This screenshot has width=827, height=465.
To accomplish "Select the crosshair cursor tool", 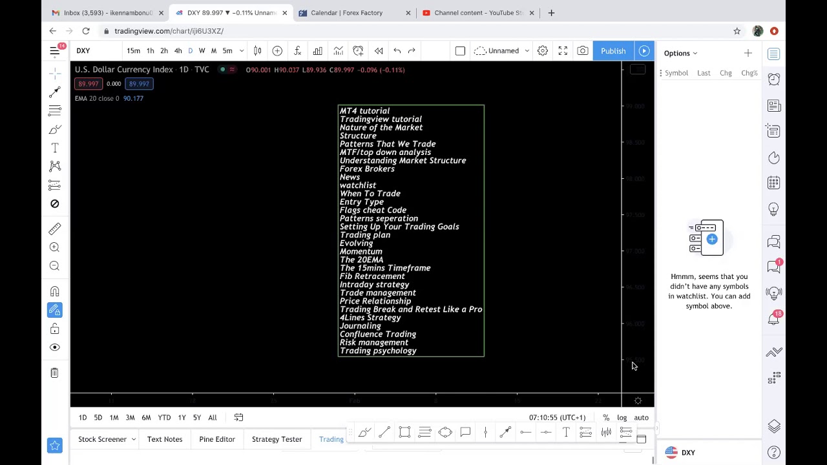I will 55,73.
